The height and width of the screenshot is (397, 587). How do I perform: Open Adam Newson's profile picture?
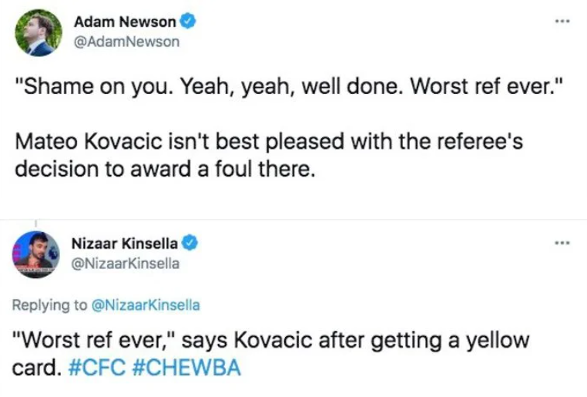[x=39, y=32]
